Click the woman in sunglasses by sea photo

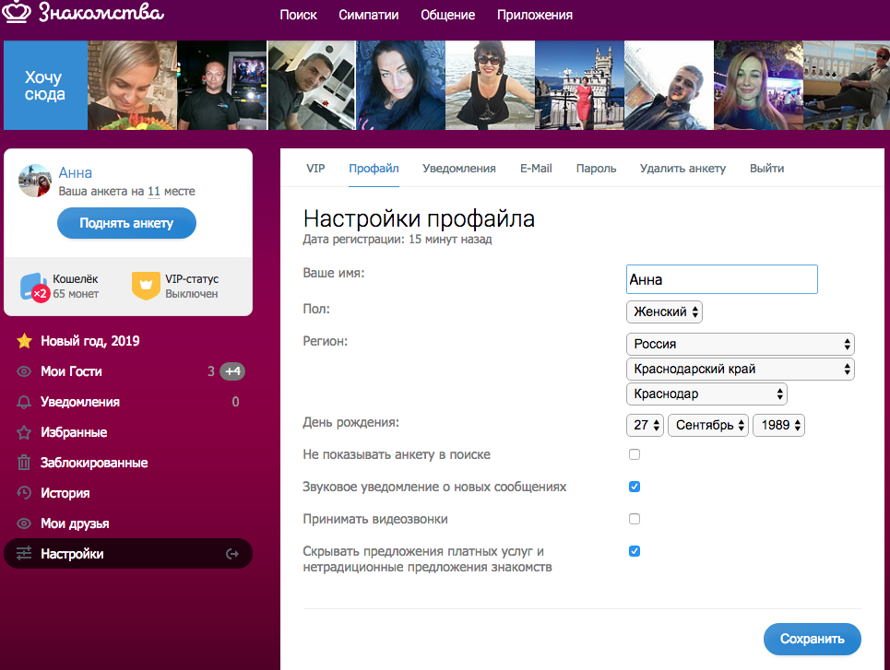click(x=490, y=85)
